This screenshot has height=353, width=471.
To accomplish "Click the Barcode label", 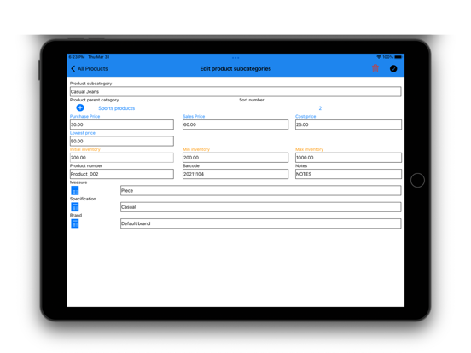I will [191, 165].
